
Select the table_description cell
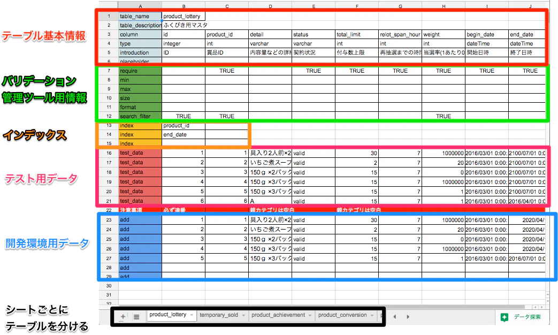(140, 25)
